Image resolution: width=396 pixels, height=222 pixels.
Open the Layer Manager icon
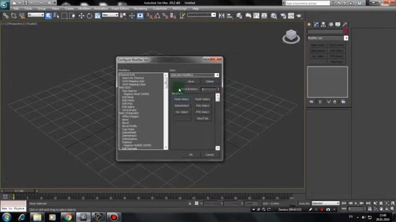click(239, 16)
